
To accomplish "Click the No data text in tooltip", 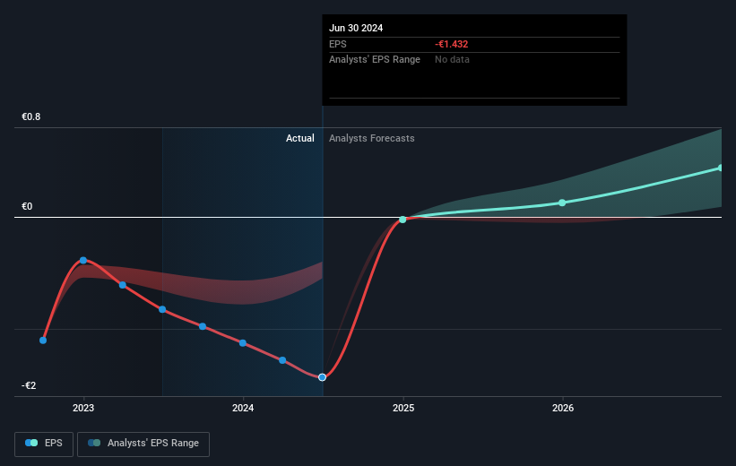I will (x=452, y=60).
